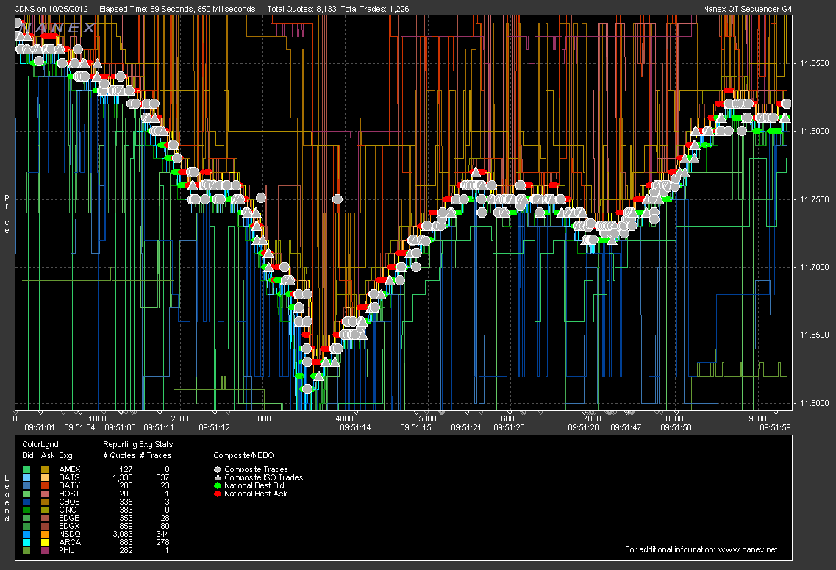Screen dimensions: 836x570
Task: Click the 09:51:47 time label
Action: pos(626,427)
